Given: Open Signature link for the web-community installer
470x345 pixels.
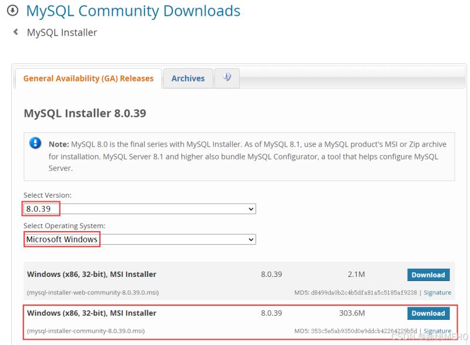Looking at the screenshot, I should tap(437, 293).
